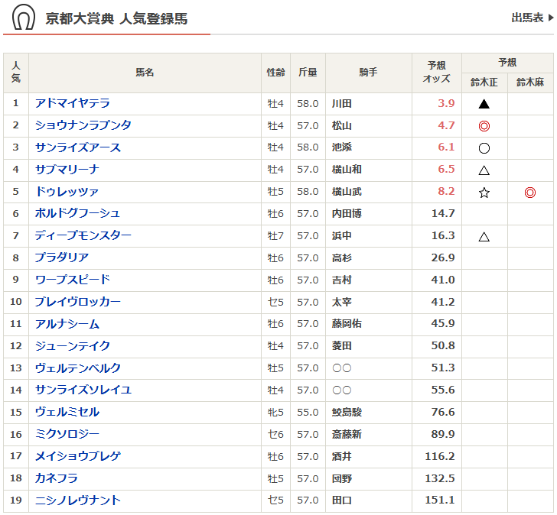The height and width of the screenshot is (515, 557).
Task: Open horse page for プラダリア
Action: coord(61,257)
